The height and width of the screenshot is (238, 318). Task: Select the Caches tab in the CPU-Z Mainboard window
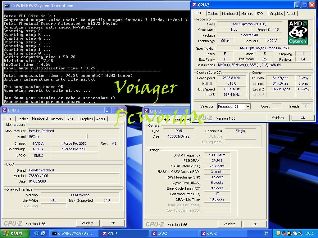pos(23,119)
